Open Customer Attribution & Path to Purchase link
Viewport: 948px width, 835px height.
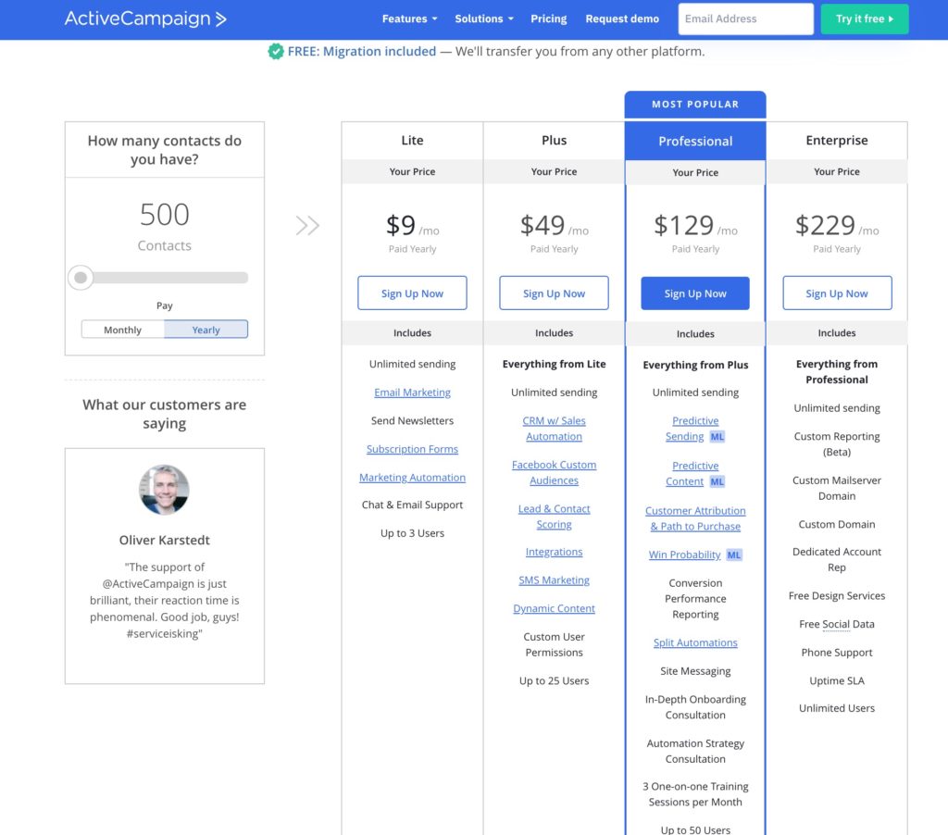(x=695, y=518)
